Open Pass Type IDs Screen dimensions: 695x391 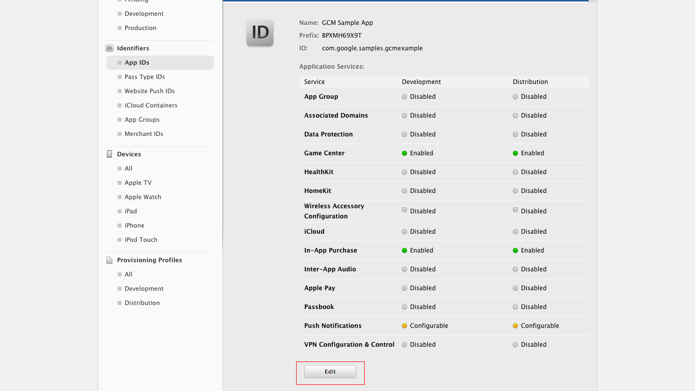tap(144, 77)
